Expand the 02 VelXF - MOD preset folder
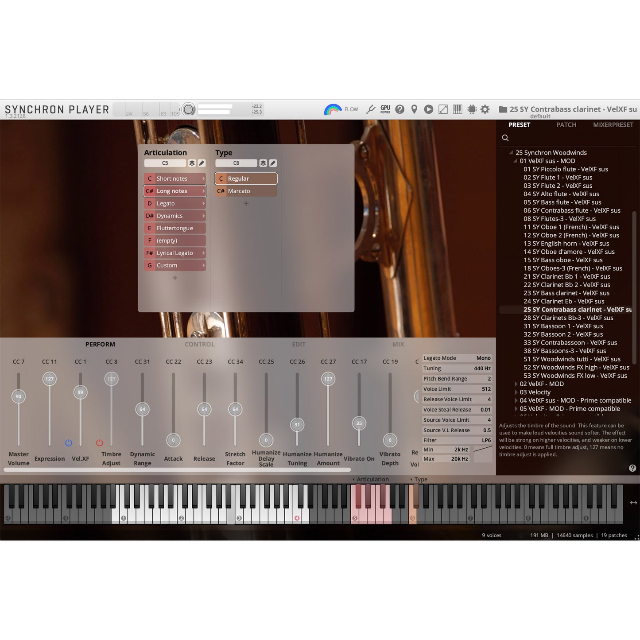Screen dimensions: 640x640 tap(516, 384)
